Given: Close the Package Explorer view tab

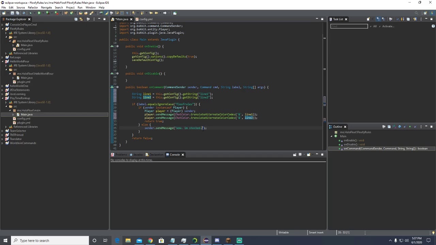Looking at the screenshot, I should 29,19.
